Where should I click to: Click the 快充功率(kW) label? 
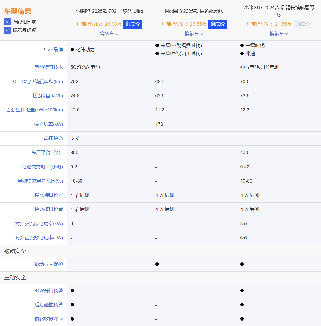[x=49, y=124]
